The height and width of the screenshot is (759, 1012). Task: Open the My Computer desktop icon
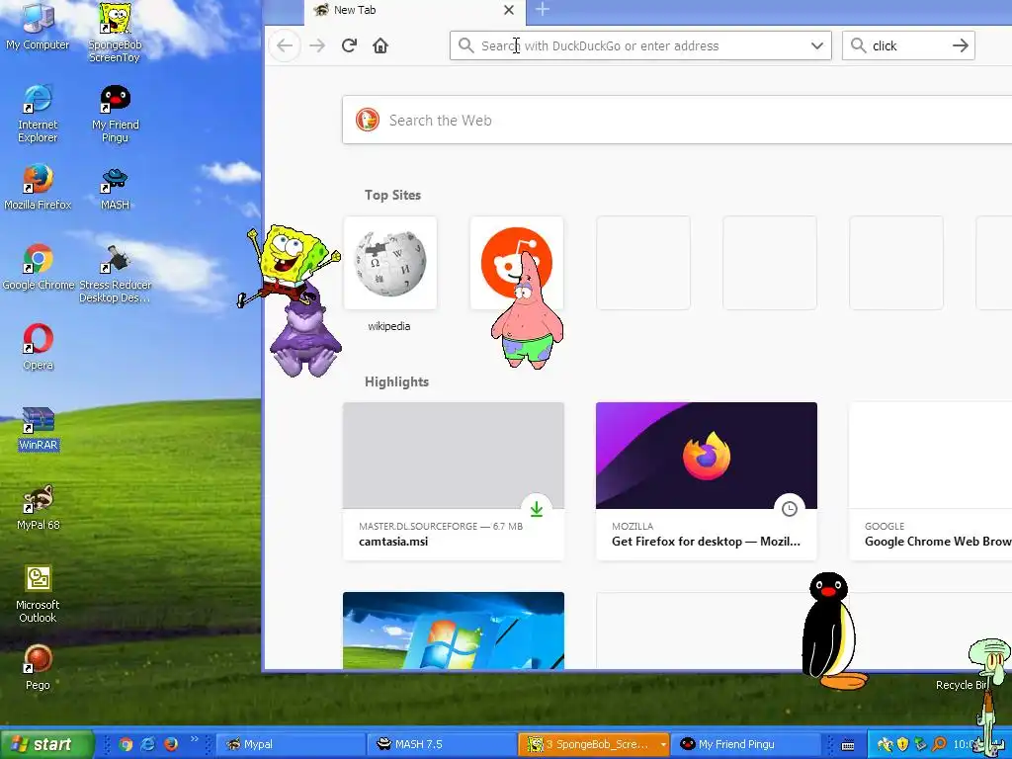point(38,26)
